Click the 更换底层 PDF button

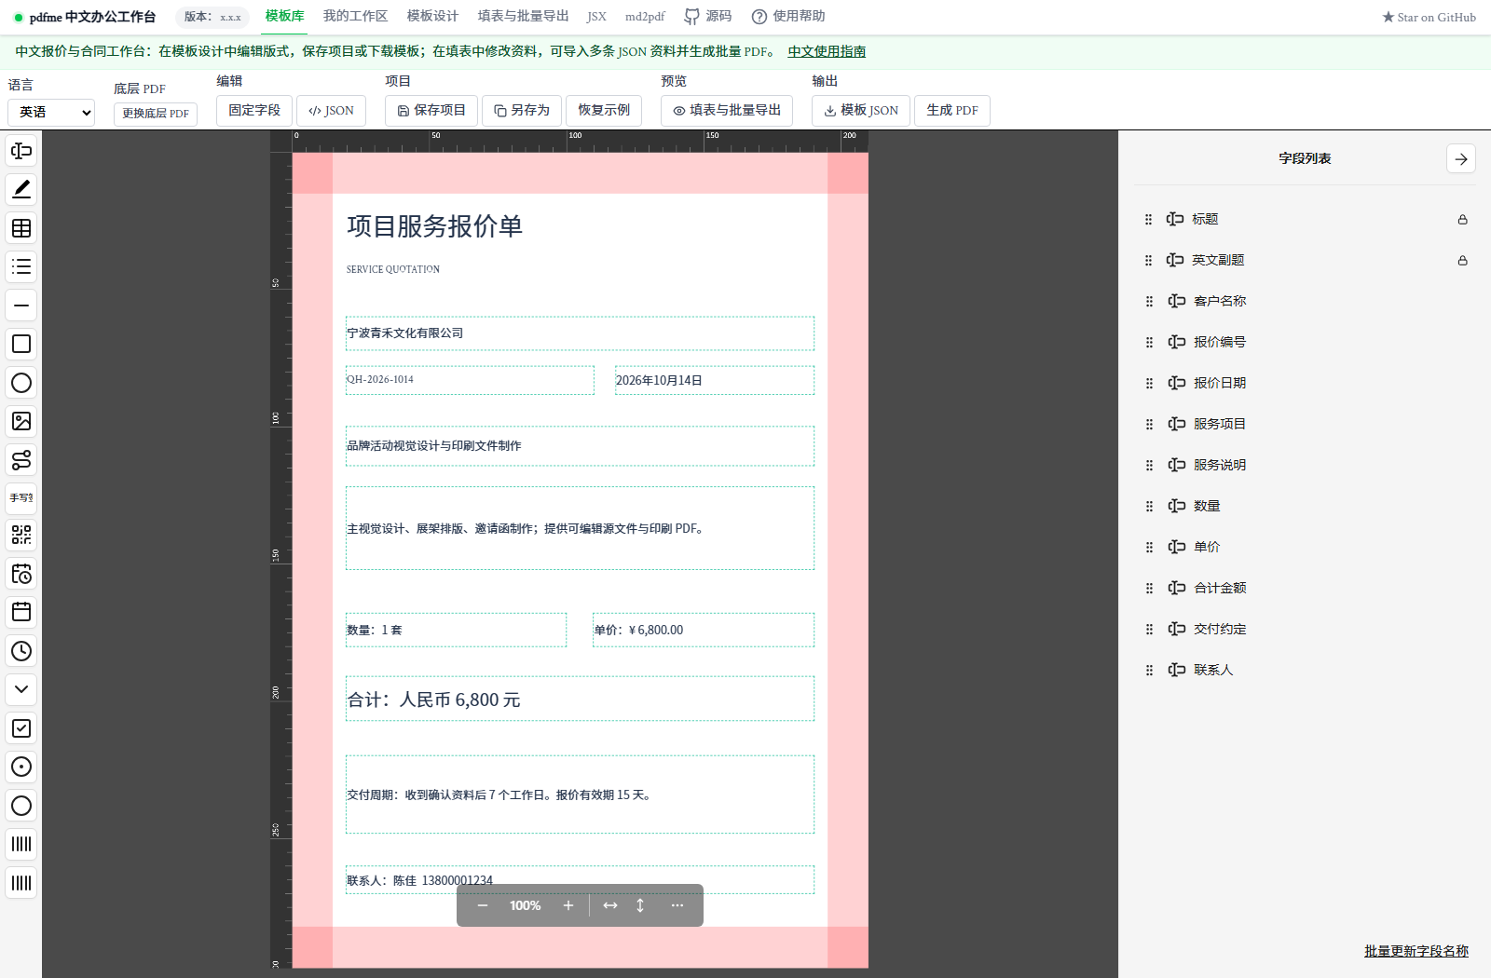click(x=156, y=114)
